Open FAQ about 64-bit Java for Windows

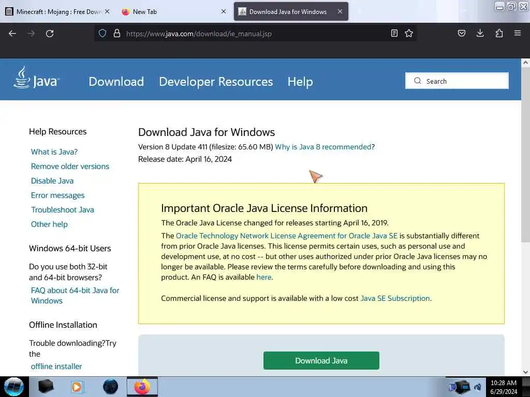tap(75, 295)
